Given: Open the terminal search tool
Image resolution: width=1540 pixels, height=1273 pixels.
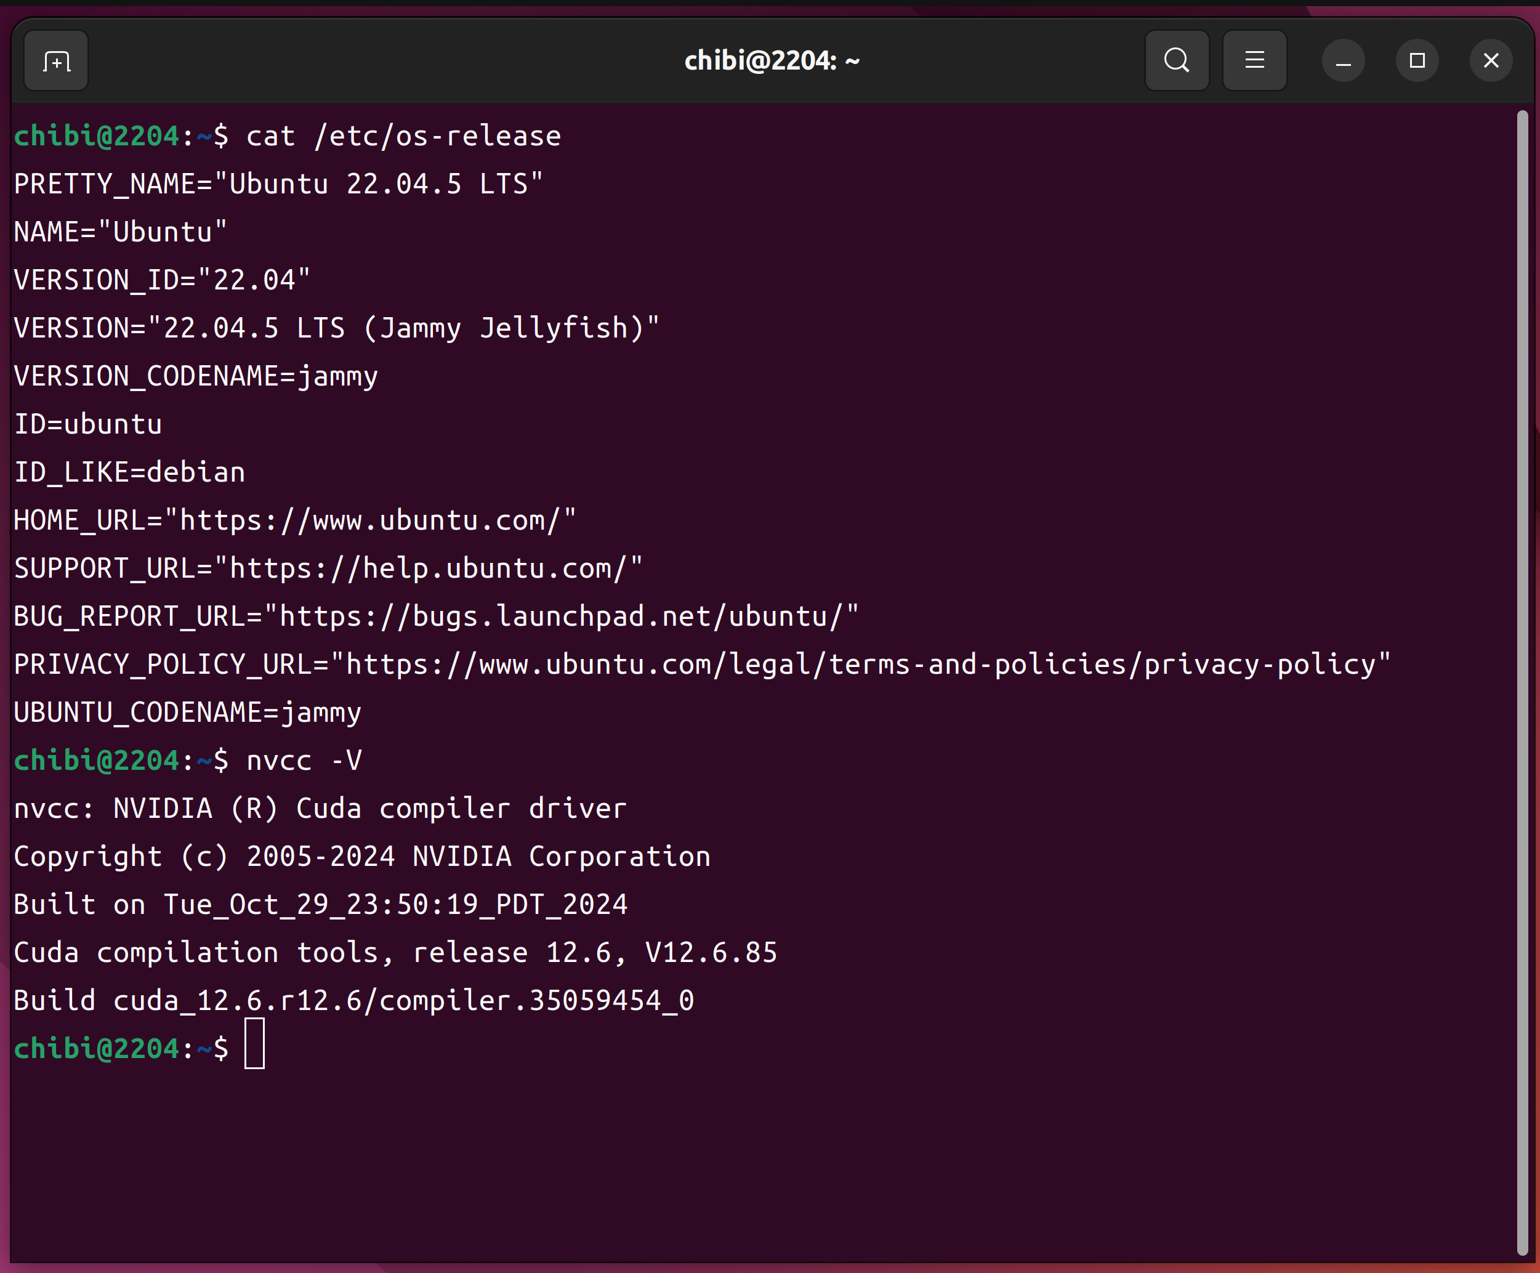Looking at the screenshot, I should [x=1177, y=61].
